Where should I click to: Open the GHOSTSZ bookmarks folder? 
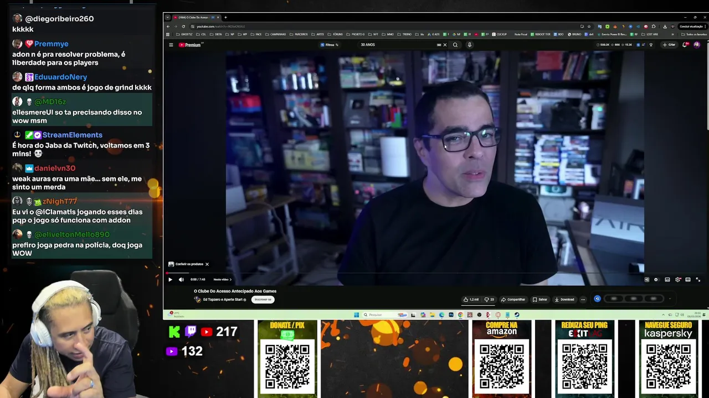point(184,34)
